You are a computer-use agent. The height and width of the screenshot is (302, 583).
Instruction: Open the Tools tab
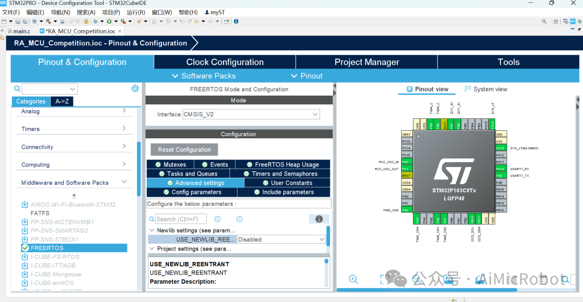[509, 62]
